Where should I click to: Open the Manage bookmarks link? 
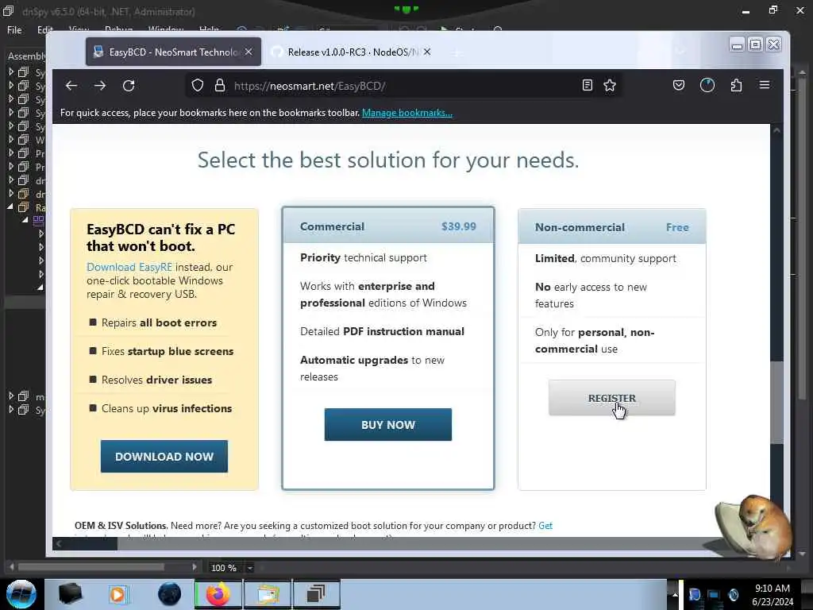(407, 113)
